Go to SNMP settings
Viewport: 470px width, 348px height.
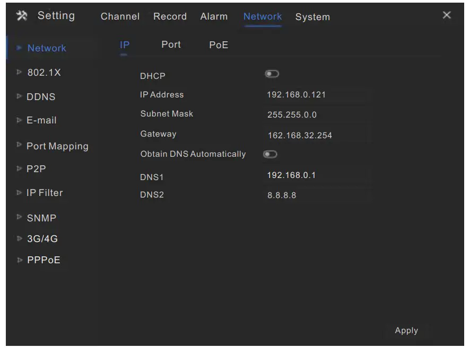click(41, 218)
